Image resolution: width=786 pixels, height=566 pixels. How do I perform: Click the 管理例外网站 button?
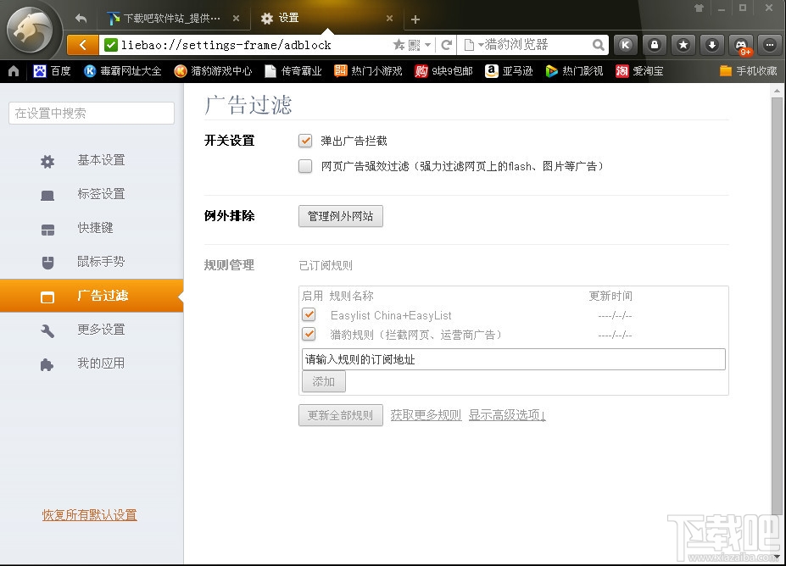pyautogui.click(x=340, y=216)
